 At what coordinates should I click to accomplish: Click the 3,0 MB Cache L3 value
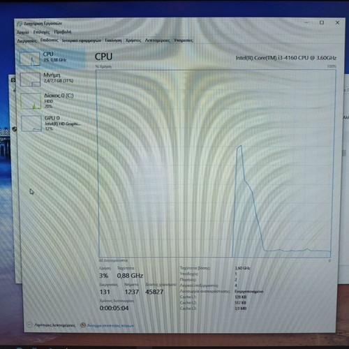click(241, 309)
